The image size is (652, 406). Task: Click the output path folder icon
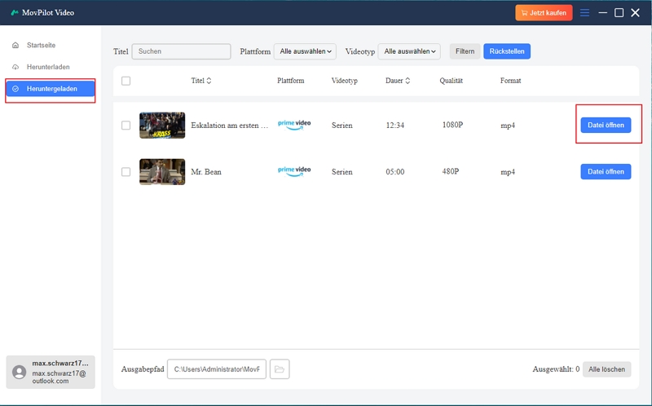tap(280, 369)
